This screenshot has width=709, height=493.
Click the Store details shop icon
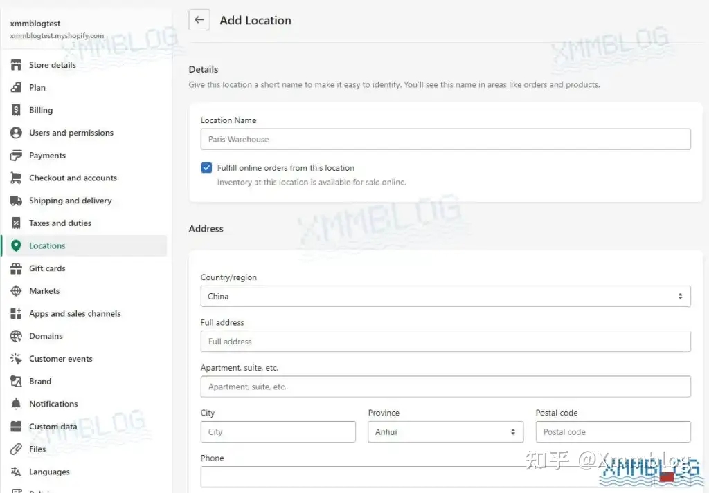17,65
